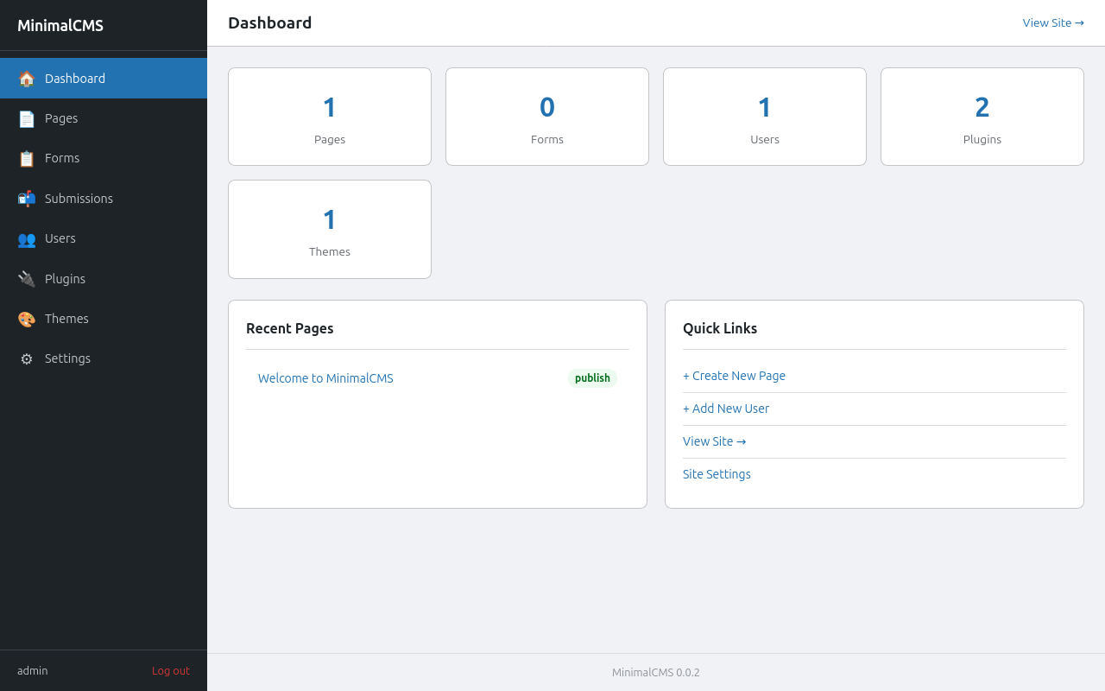Click the MinimalCMS logo title
This screenshot has width=1105, height=691.
(x=60, y=26)
